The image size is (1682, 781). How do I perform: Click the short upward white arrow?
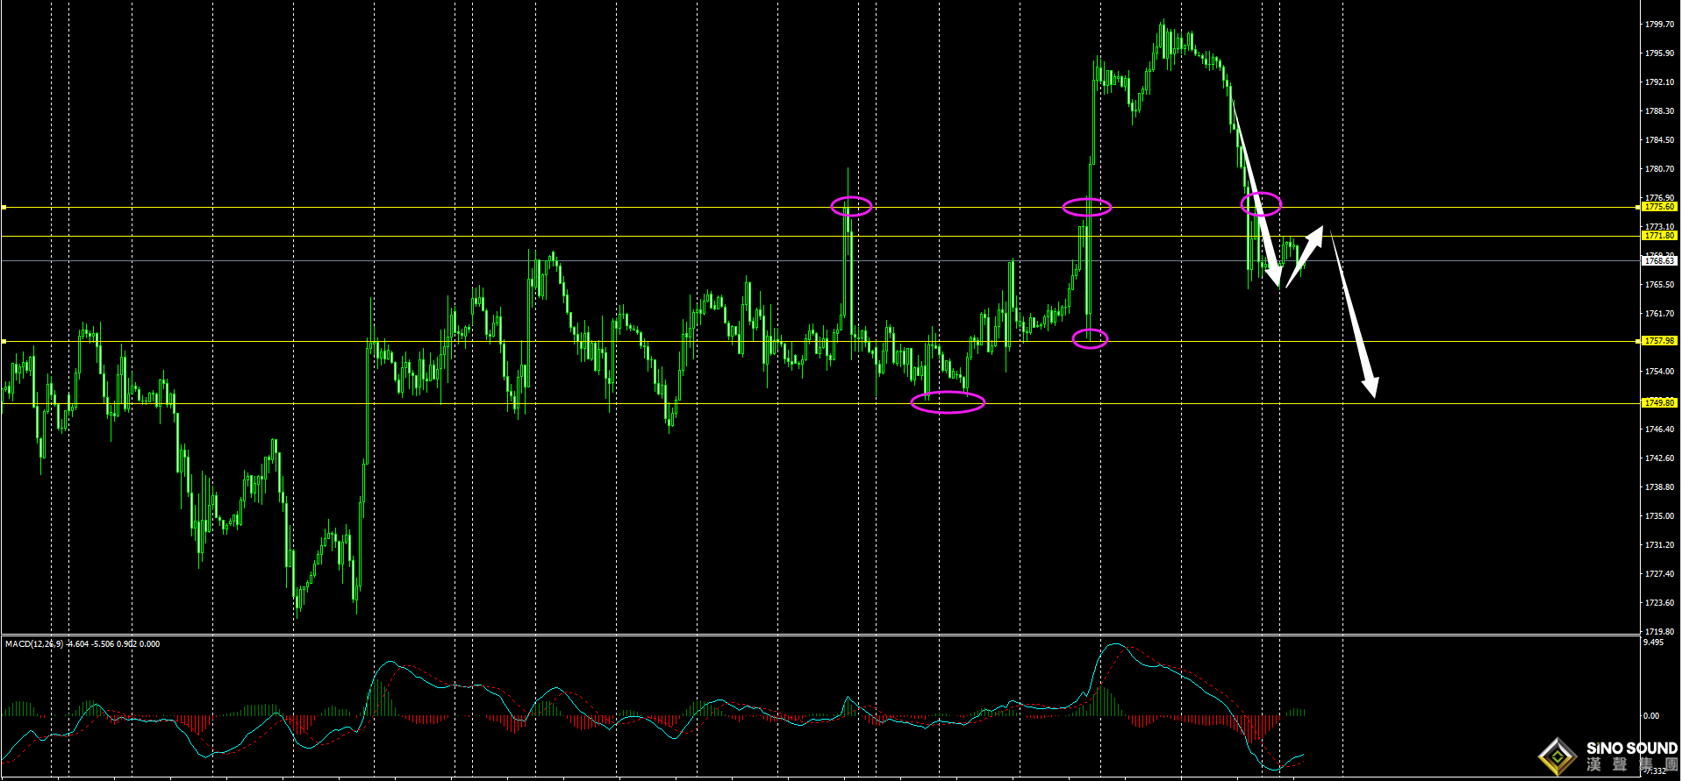pos(1305,256)
